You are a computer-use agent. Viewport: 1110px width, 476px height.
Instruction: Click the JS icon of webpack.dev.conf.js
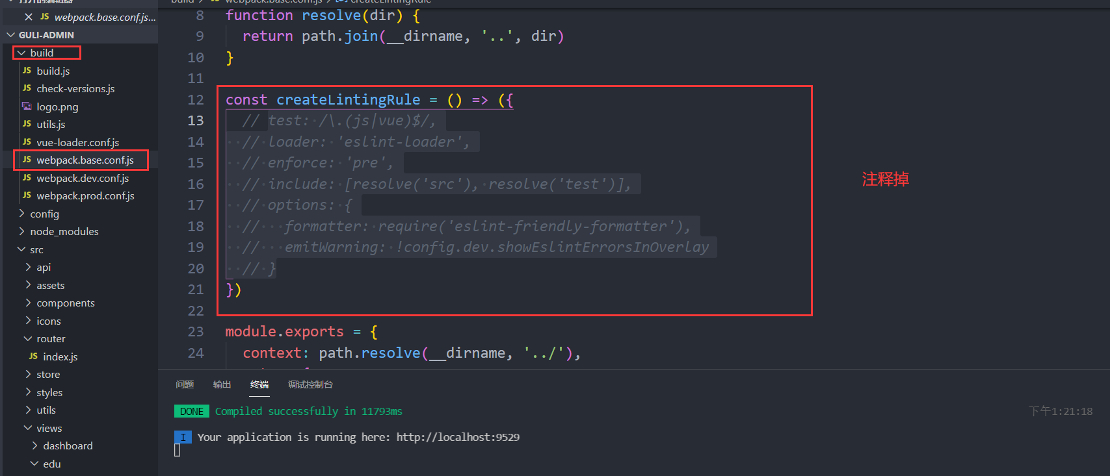(x=27, y=177)
